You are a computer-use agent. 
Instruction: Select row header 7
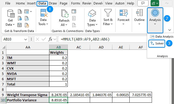(x=3, y=84)
